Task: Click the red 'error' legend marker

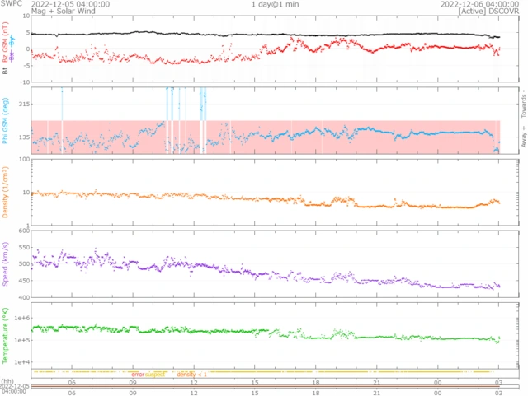Action: [137, 375]
